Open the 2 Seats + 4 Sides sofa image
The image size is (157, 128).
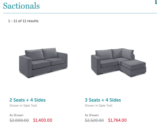[x=43, y=63]
